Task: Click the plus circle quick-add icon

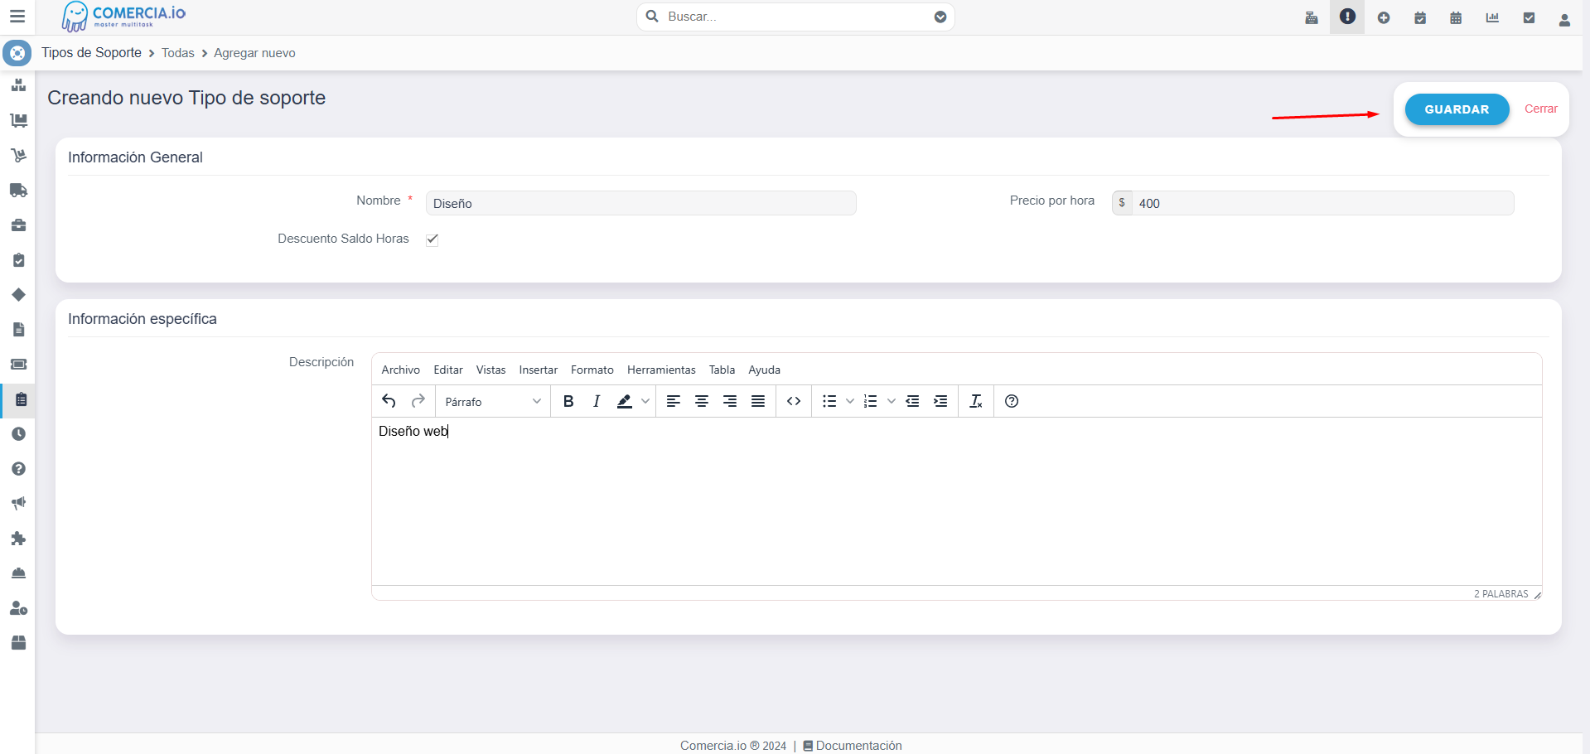Action: [x=1384, y=17]
